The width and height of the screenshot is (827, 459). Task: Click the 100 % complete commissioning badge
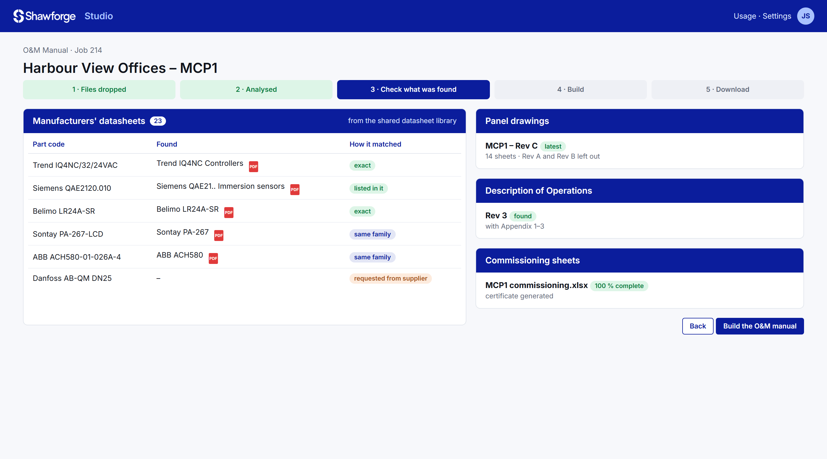[619, 286]
